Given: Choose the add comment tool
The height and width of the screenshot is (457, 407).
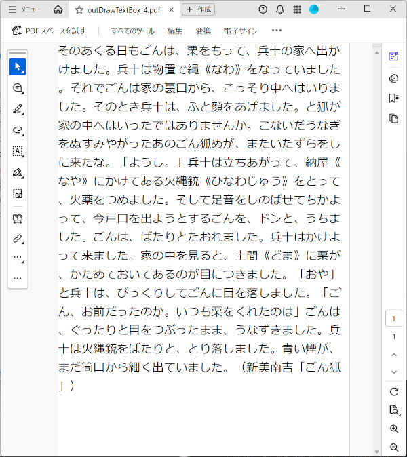Looking at the screenshot, I should 18,87.
